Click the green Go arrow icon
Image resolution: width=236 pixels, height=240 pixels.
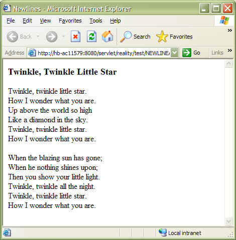coord(186,53)
